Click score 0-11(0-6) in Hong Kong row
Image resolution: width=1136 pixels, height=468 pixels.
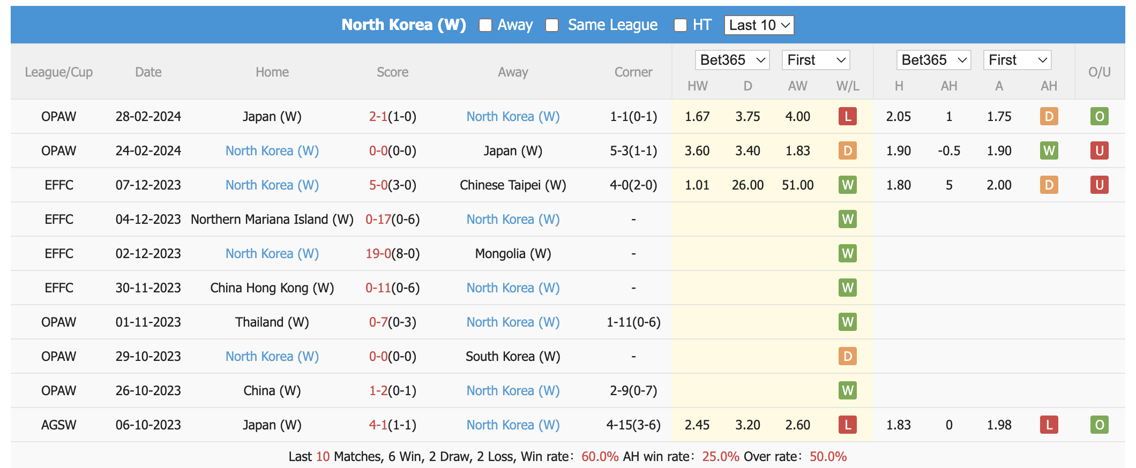(393, 288)
